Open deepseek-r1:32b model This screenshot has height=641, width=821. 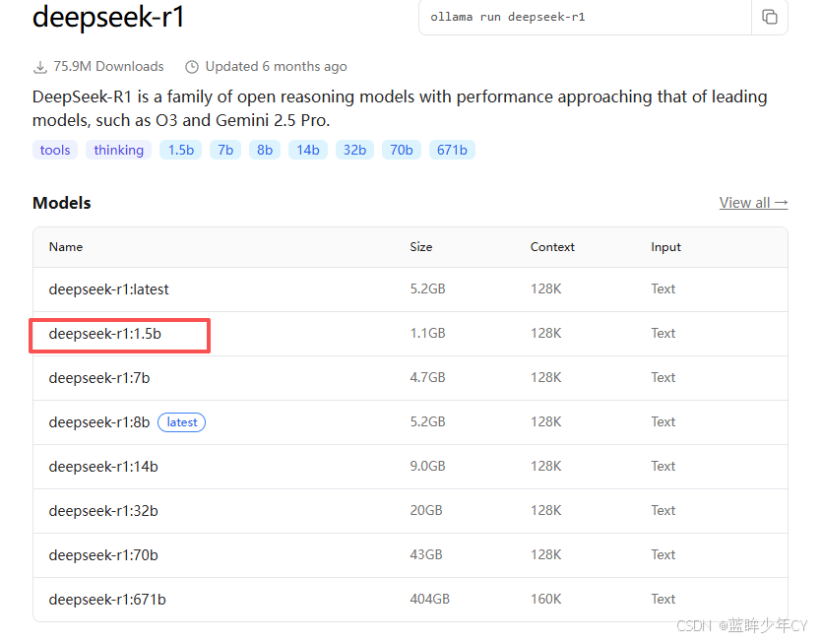coord(103,511)
